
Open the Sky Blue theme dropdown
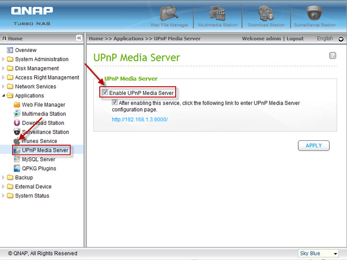318,253
